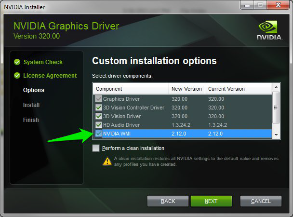Screen dimensions: 293x217
Task: Click the component list scrollbar thumb
Action: (x=276, y=108)
